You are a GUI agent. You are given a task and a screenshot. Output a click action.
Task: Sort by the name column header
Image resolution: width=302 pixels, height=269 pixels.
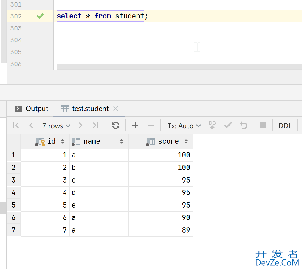pyautogui.click(x=92, y=141)
